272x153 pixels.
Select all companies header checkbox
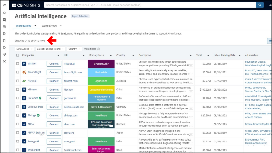(x=18, y=55)
